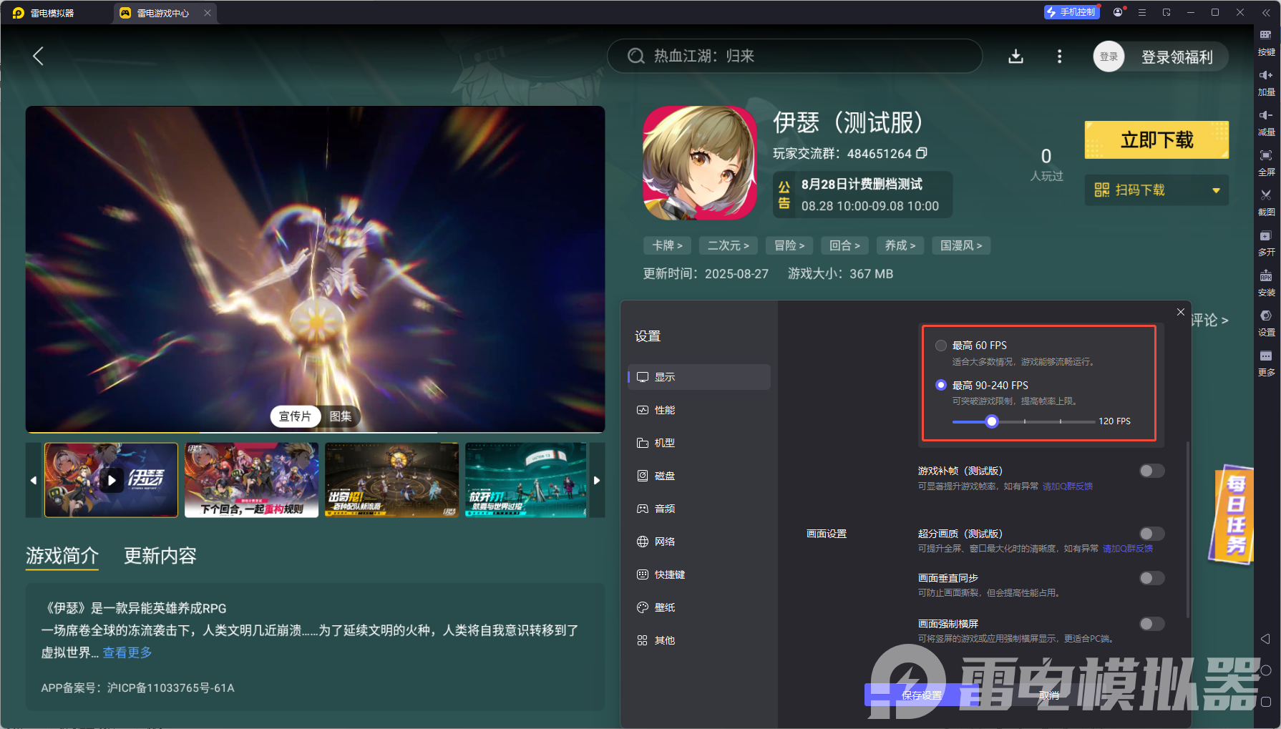Image resolution: width=1281 pixels, height=729 pixels.
Task: Open the 音频 settings section
Action: coord(699,509)
